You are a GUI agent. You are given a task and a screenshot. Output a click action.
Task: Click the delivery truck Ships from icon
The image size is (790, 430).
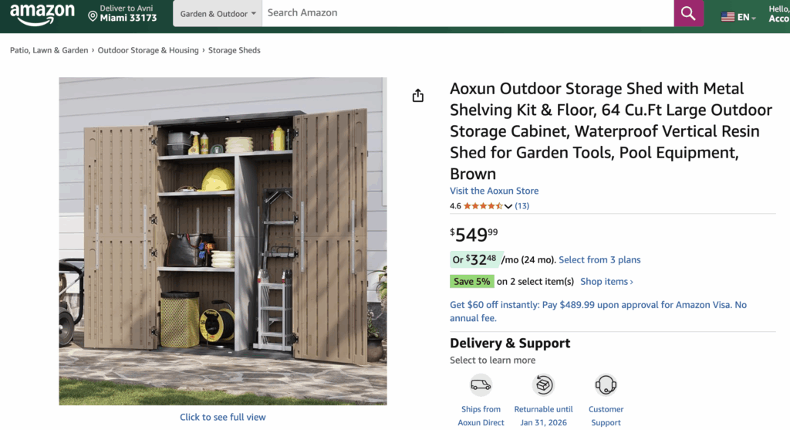(x=481, y=384)
